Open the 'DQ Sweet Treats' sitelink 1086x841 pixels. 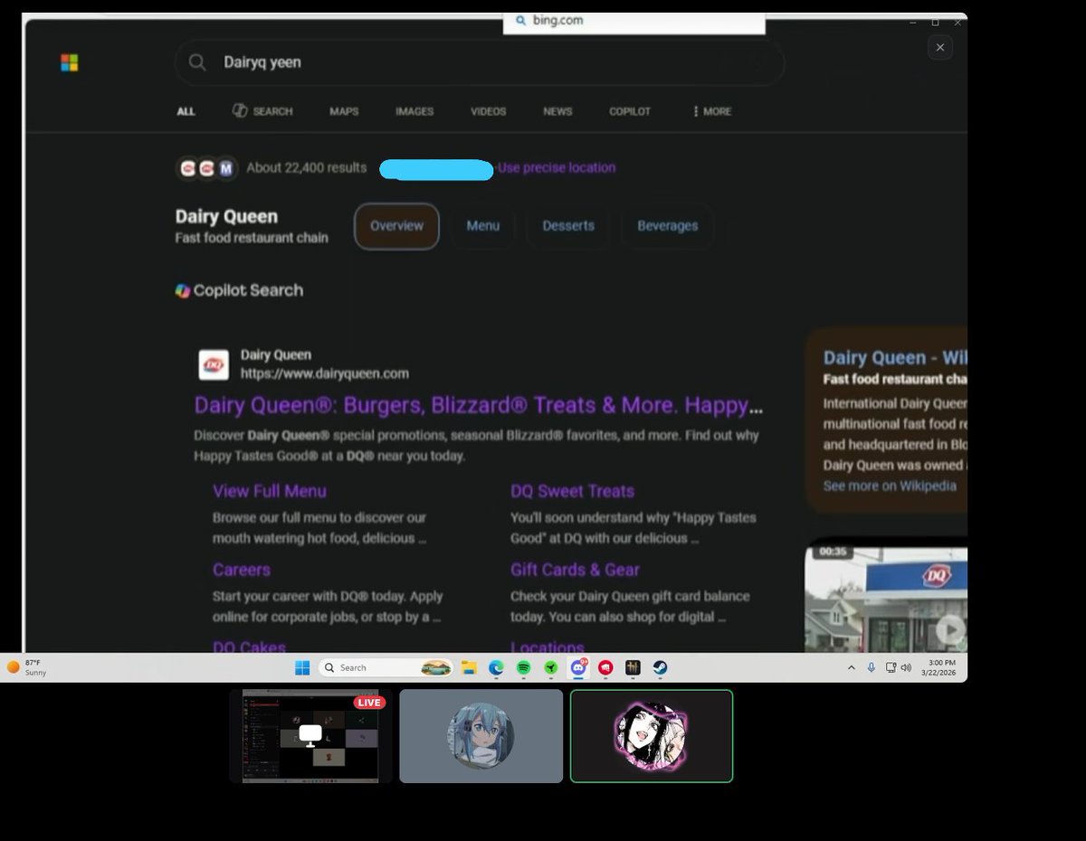click(572, 491)
